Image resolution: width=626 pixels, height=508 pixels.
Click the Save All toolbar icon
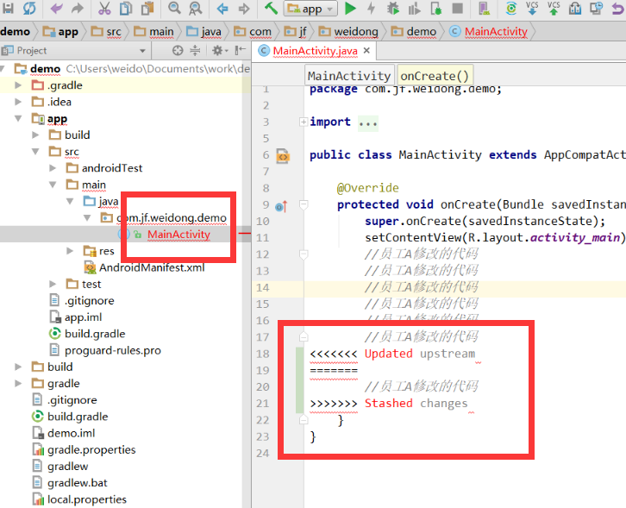(x=8, y=8)
